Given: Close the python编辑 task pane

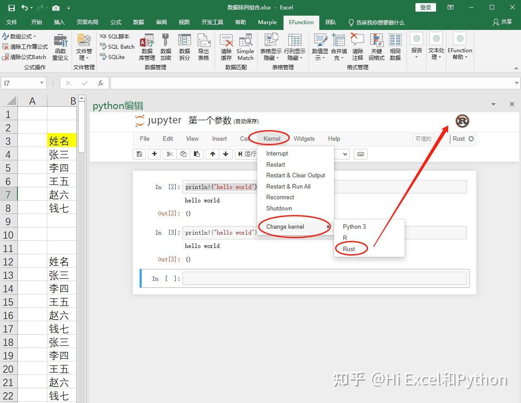Looking at the screenshot, I should tap(512, 104).
